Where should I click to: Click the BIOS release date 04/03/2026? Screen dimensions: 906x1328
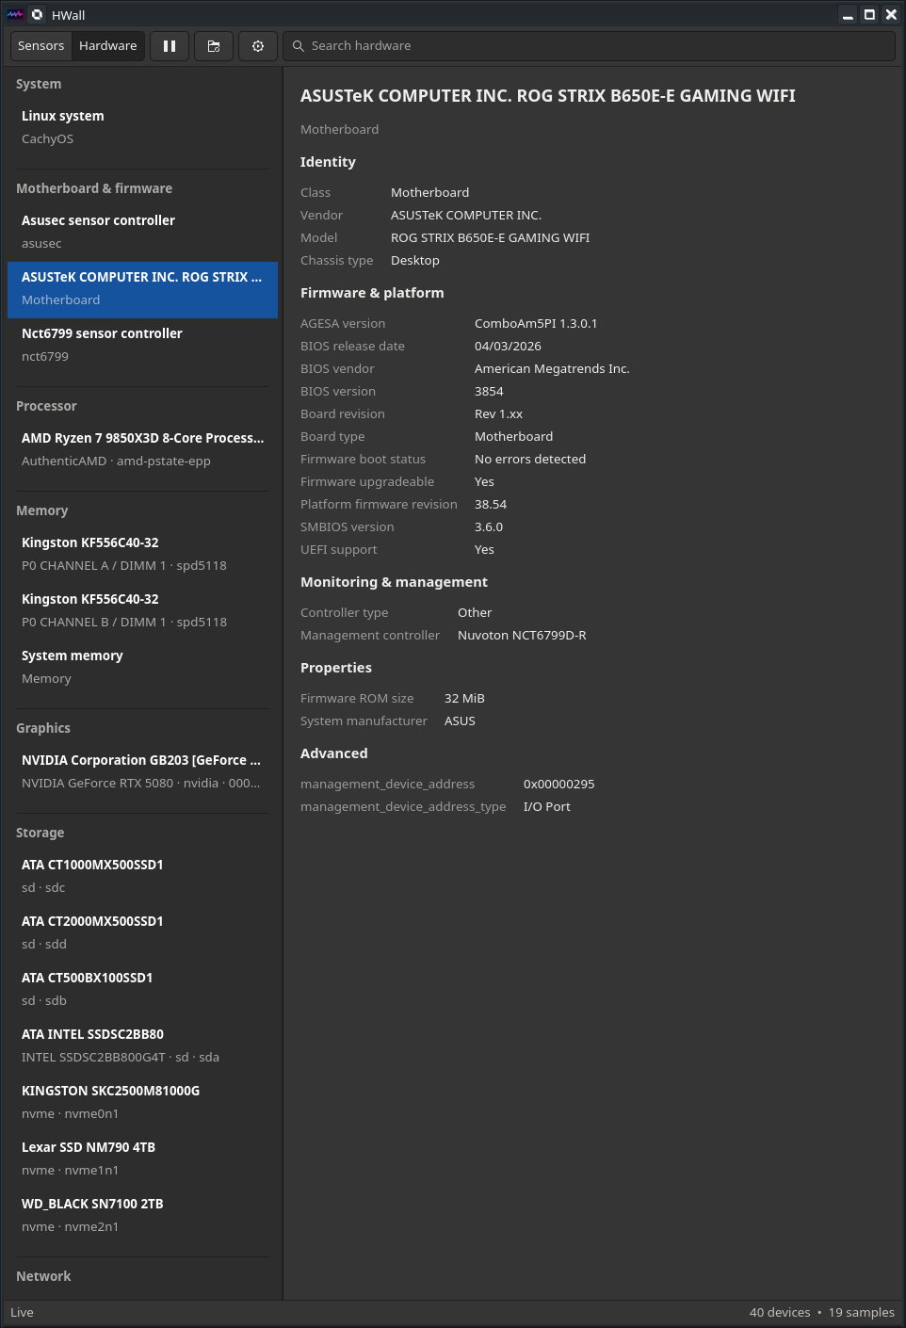[508, 346]
